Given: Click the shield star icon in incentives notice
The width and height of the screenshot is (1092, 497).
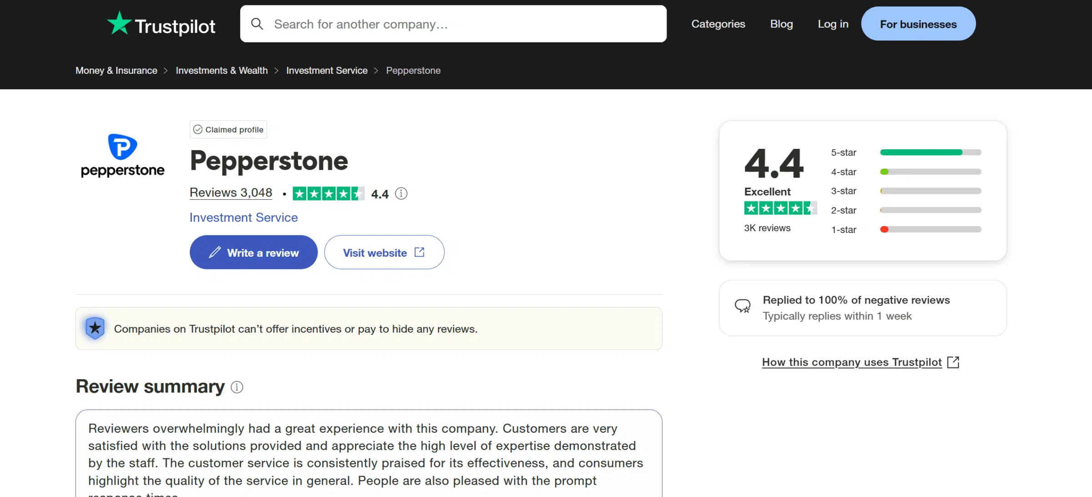Looking at the screenshot, I should (x=95, y=328).
